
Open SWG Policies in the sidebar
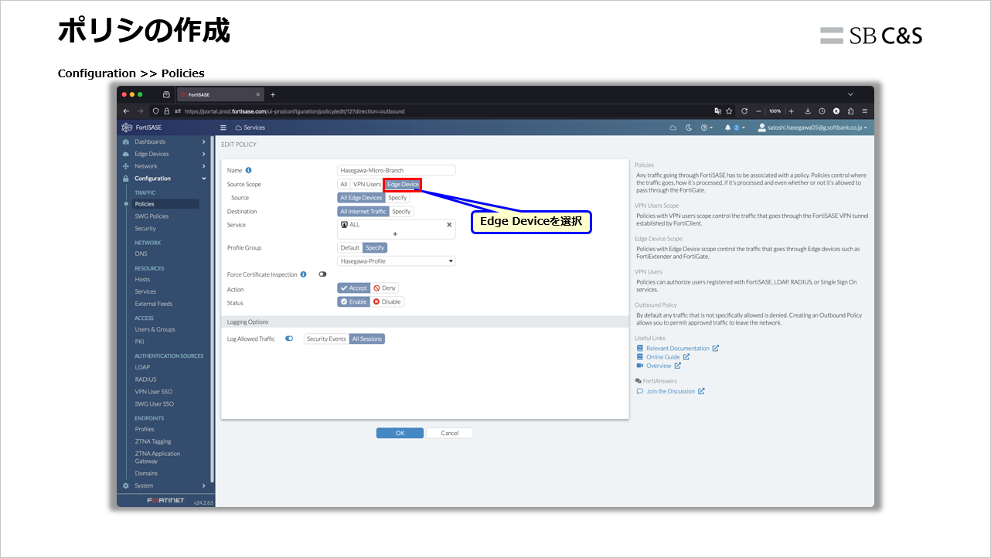point(152,216)
